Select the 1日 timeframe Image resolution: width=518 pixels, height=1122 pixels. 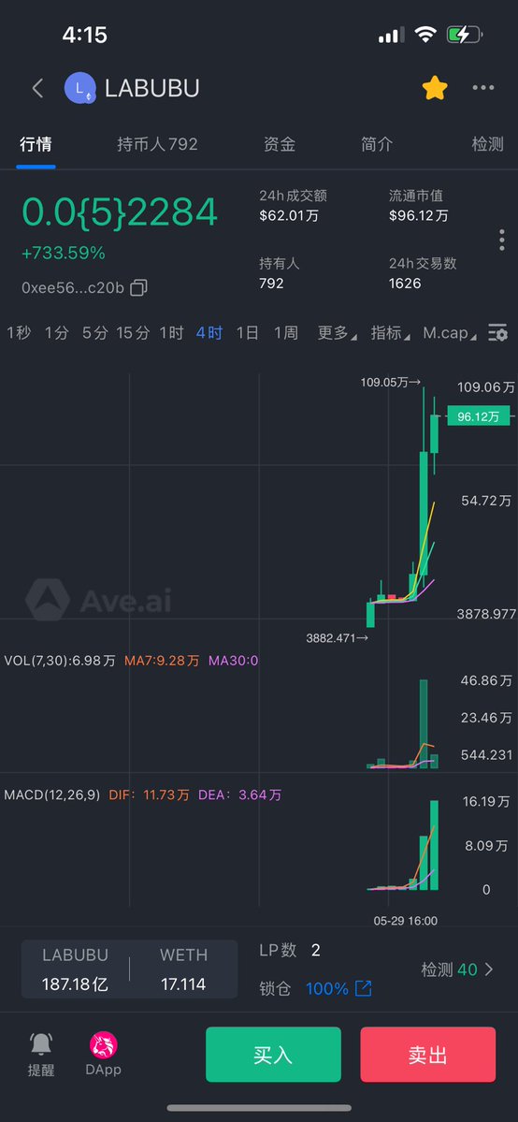248,333
